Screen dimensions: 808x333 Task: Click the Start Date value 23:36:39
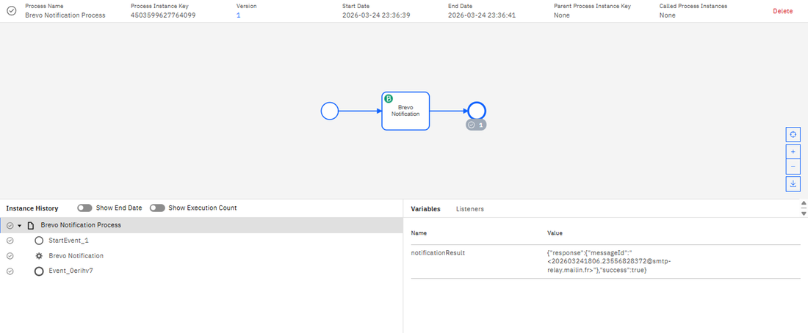376,15
